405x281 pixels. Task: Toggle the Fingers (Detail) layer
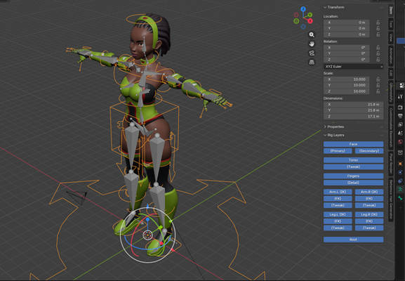[x=353, y=183]
